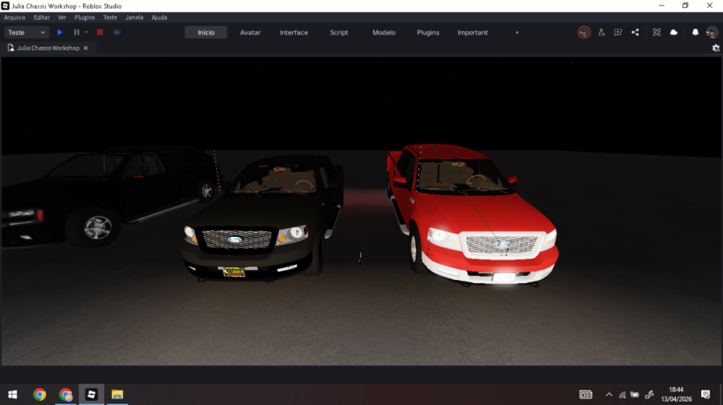Click Roblox Studio taskbar icon
Screen dimensions: 723x405
point(91,394)
